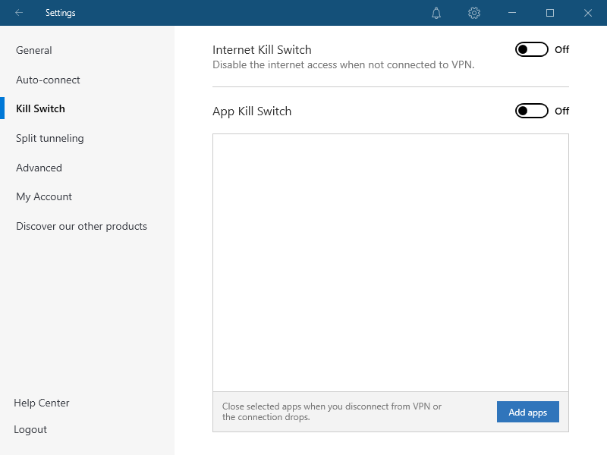Image resolution: width=607 pixels, height=455 pixels.
Task: Click the settings gear icon
Action: click(x=474, y=13)
